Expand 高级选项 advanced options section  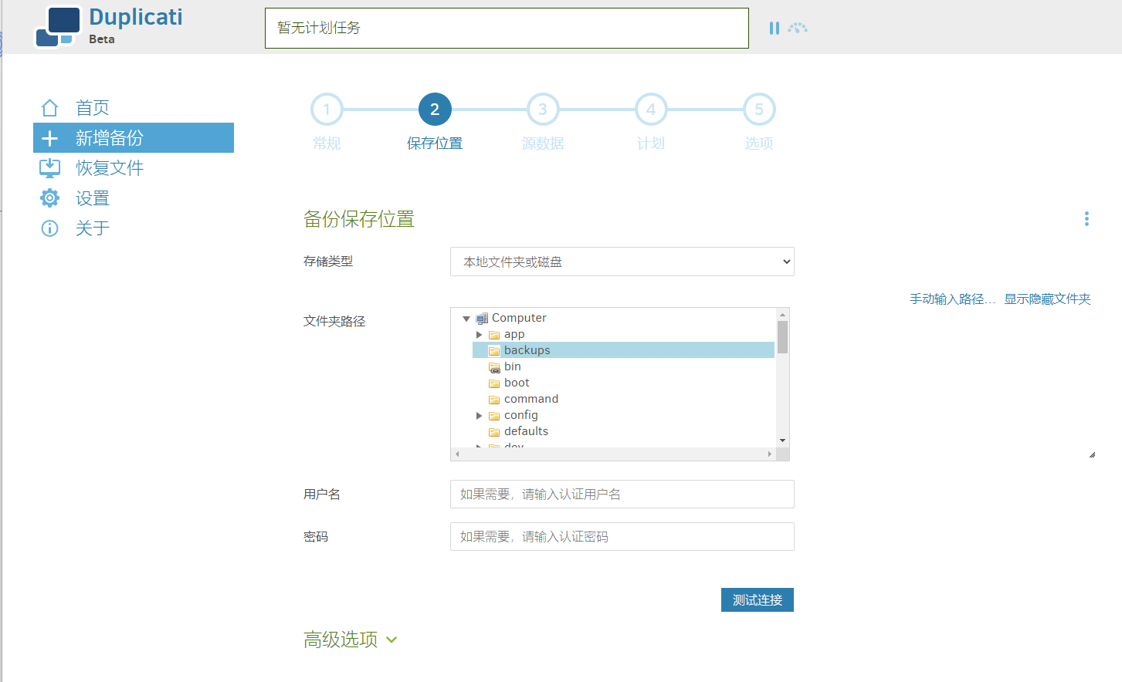(350, 640)
